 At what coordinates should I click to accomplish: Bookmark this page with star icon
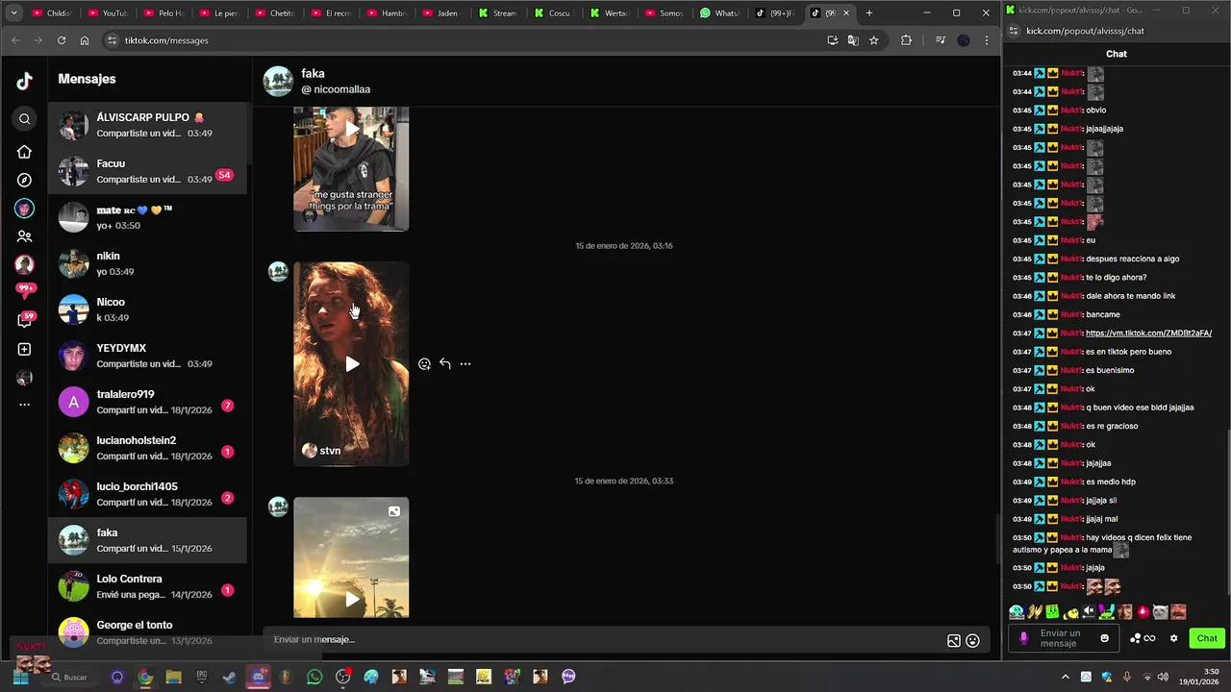[873, 40]
